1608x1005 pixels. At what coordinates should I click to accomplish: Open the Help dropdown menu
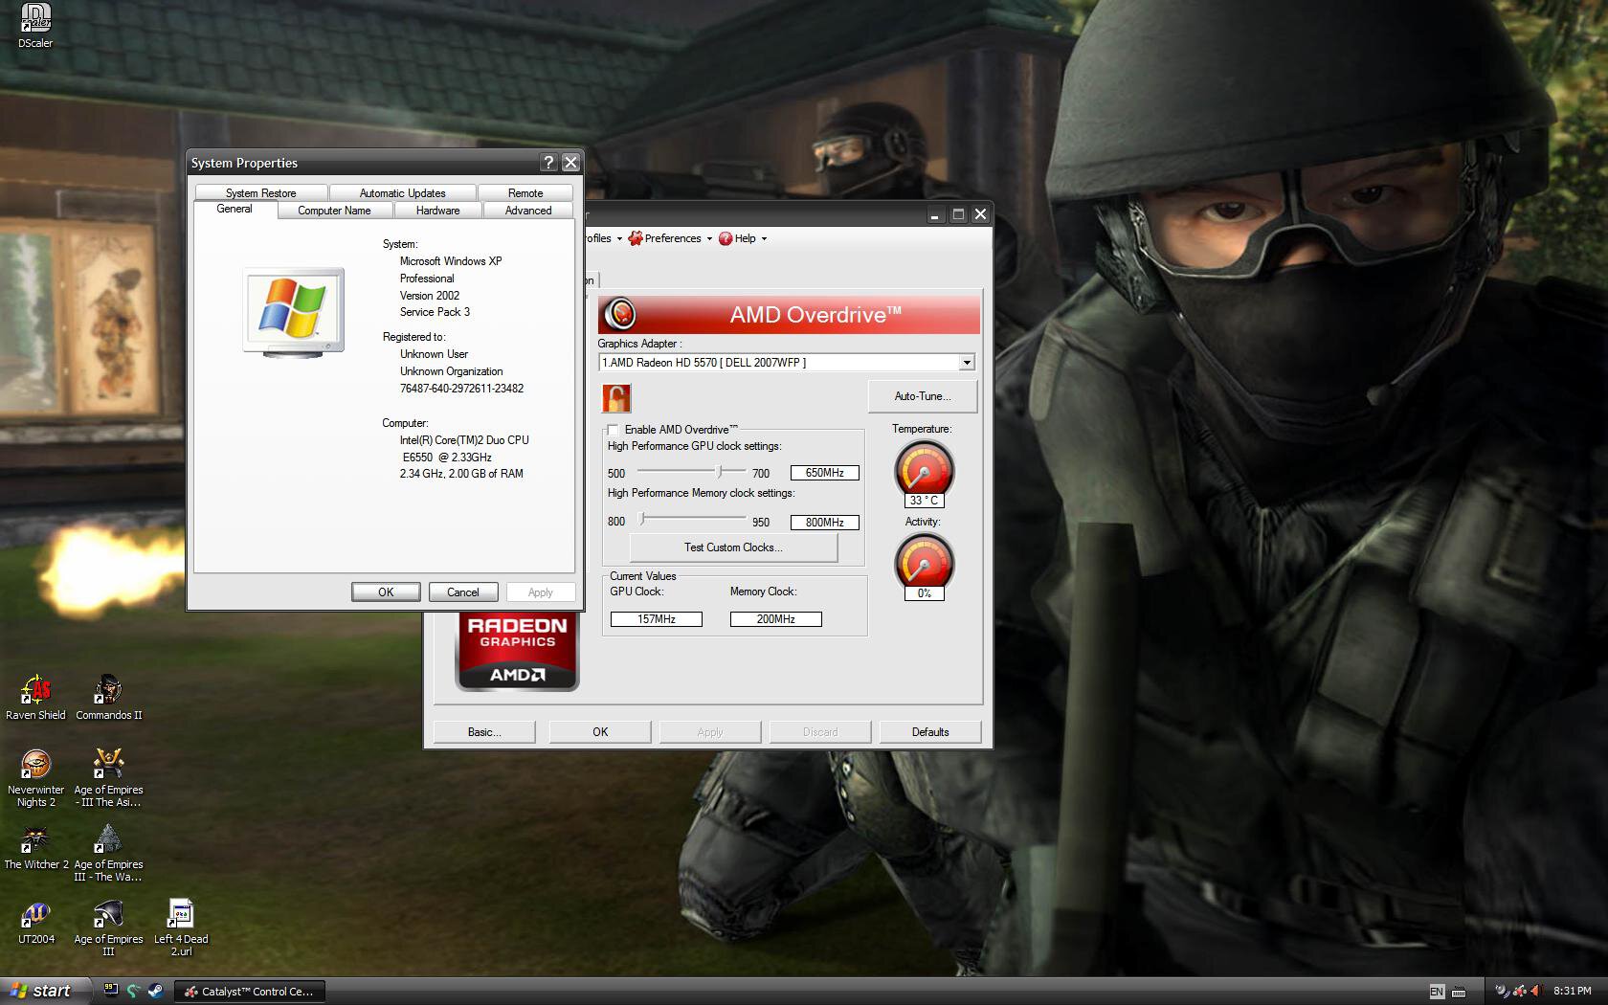coord(743,238)
